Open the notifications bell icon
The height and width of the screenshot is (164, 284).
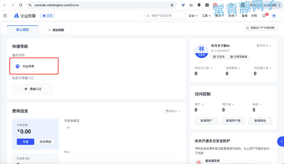[264, 16]
